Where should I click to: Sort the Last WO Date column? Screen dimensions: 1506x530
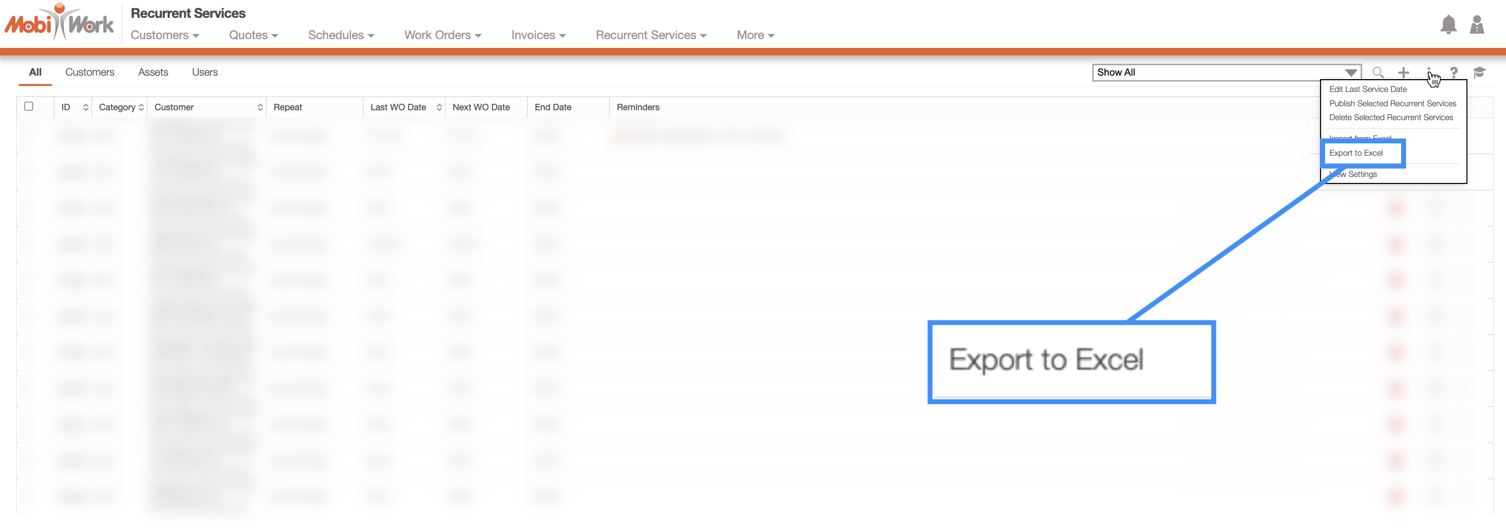439,107
